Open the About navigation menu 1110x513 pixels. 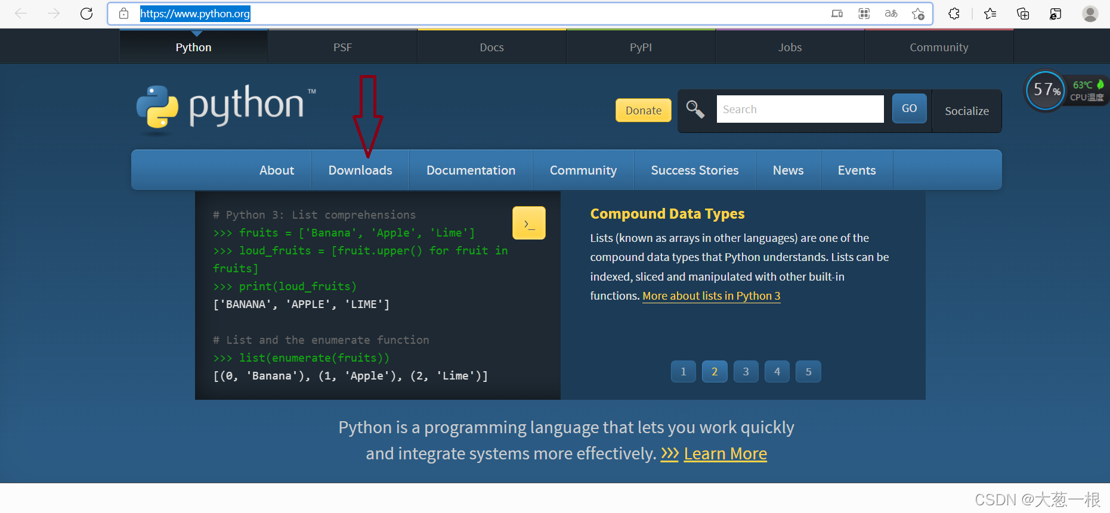click(x=277, y=170)
